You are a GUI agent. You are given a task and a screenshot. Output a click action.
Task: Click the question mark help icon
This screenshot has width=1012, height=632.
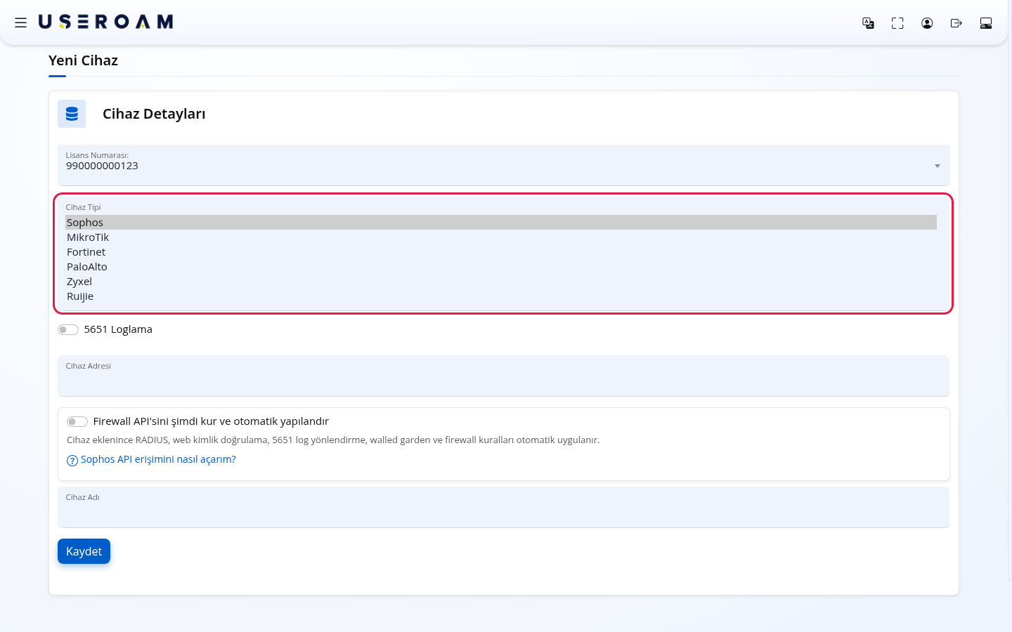click(x=72, y=461)
